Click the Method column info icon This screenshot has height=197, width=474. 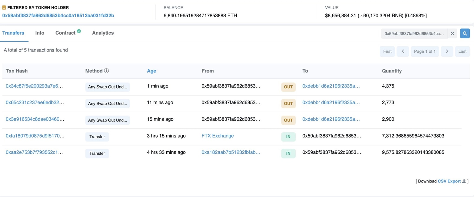coord(106,71)
